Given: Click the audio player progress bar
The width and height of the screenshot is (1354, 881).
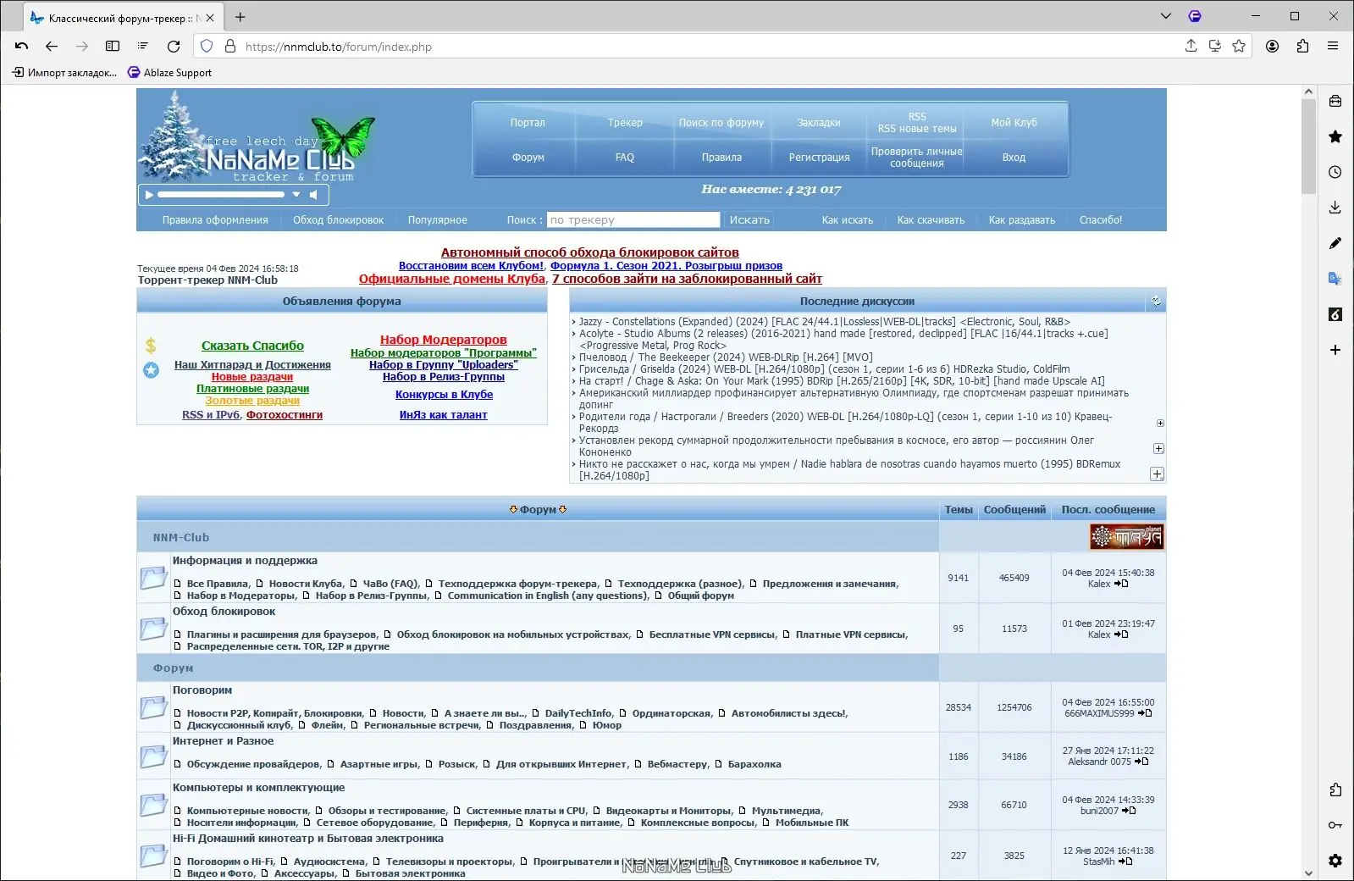Looking at the screenshot, I should (221, 195).
